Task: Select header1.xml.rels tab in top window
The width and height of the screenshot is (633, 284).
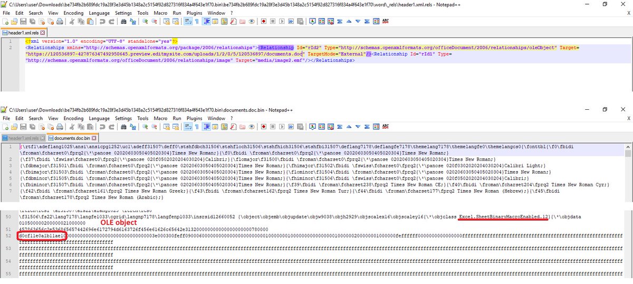Action: 23,32
